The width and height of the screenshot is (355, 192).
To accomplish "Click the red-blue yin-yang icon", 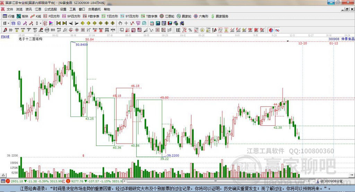I will (x=271, y=30).
